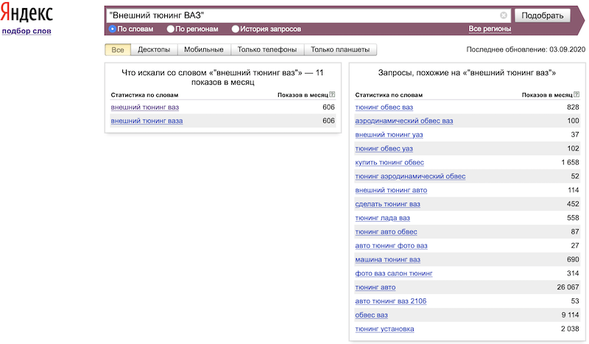
Task: Open the 'машина тюнинг ваз' link
Action: point(388,260)
